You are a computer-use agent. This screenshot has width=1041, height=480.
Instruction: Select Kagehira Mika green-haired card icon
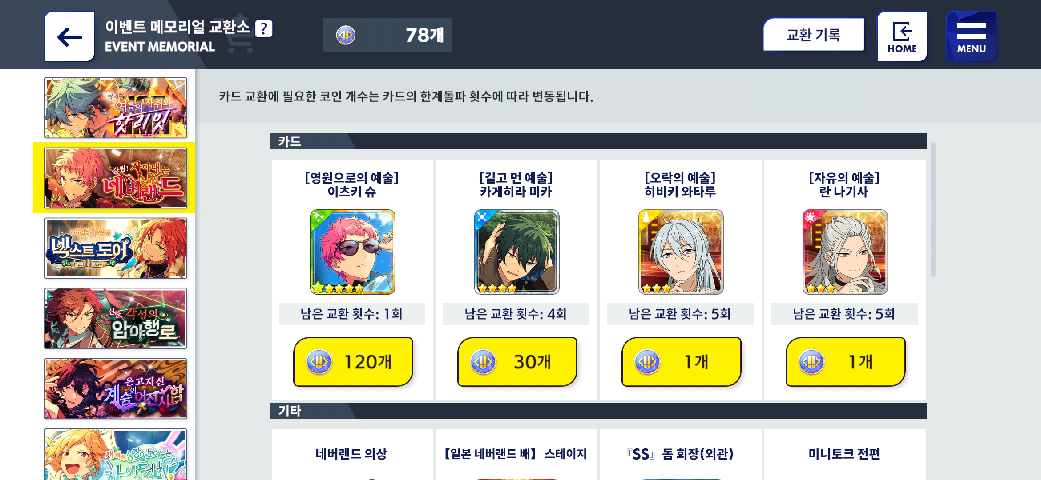[x=516, y=252]
